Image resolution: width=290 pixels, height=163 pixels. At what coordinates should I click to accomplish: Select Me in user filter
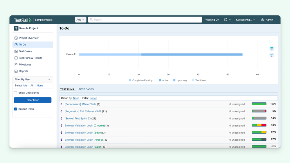click(25, 86)
